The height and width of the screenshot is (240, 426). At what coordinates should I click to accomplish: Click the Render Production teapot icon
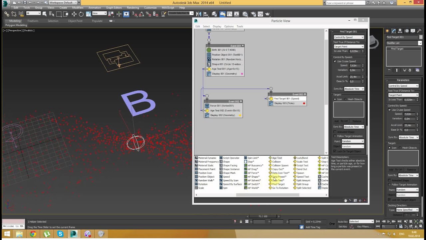(x=268, y=14)
